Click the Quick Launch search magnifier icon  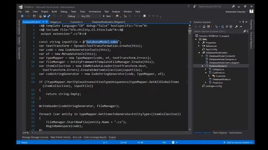[x=233, y=7]
